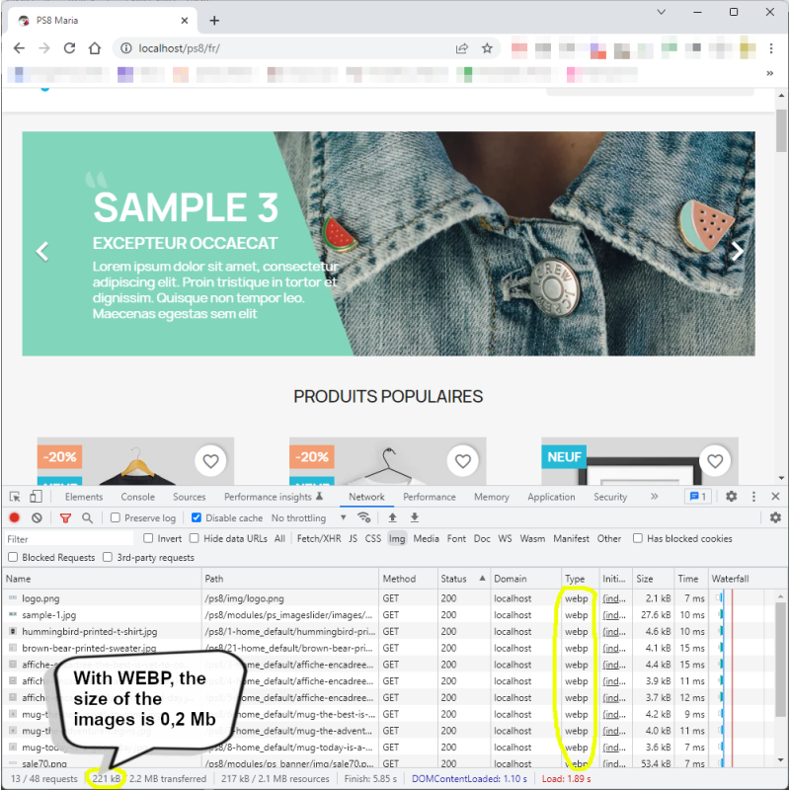Open network panel settings gear
Image resolution: width=790 pixels, height=790 pixels.
(x=775, y=517)
